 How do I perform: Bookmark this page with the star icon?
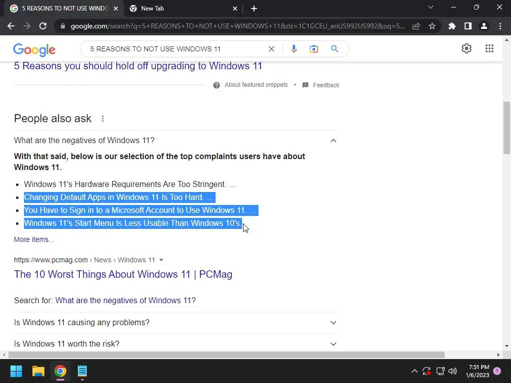tap(432, 26)
